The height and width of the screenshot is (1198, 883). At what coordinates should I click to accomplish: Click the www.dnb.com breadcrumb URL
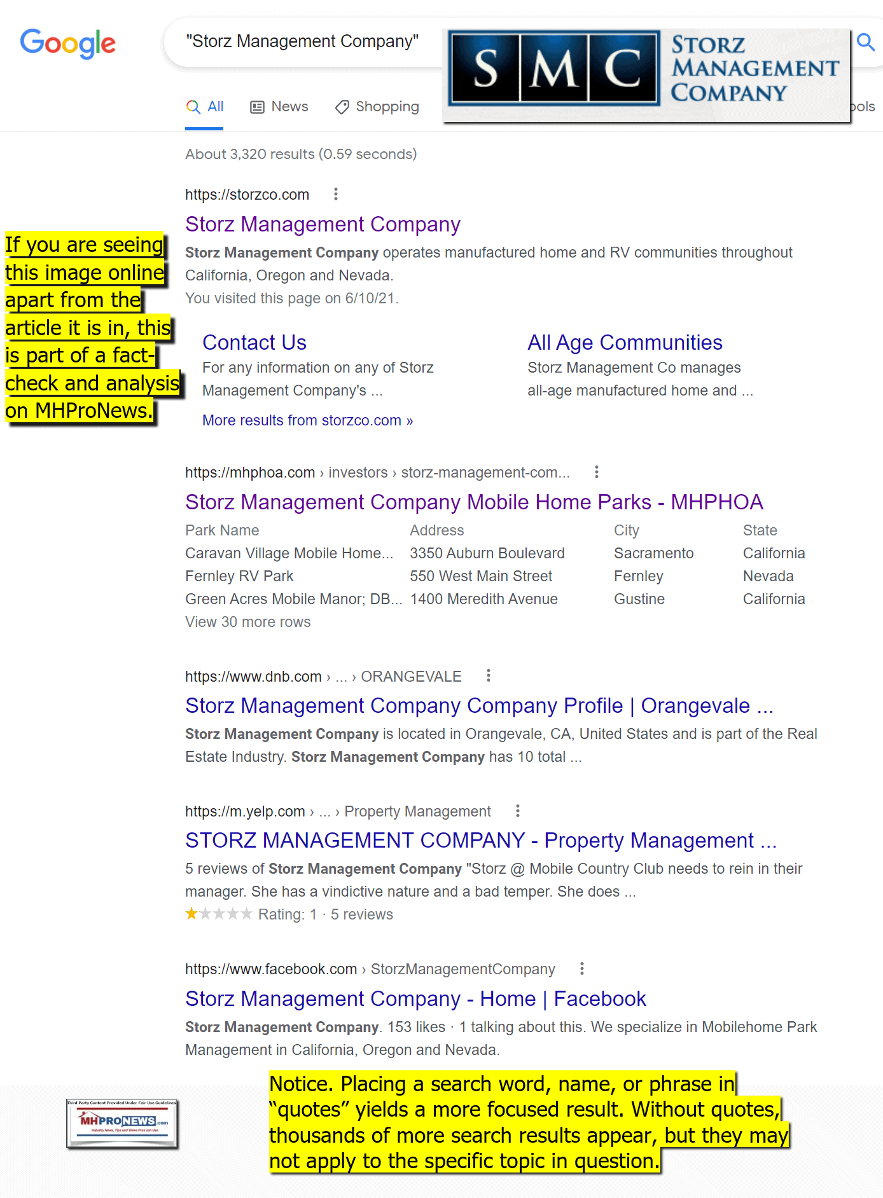(x=323, y=677)
